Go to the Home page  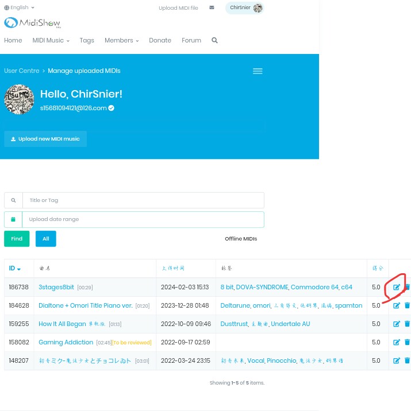(13, 40)
